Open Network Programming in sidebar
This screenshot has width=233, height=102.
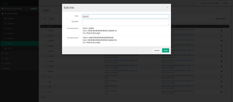[x=19, y=9]
